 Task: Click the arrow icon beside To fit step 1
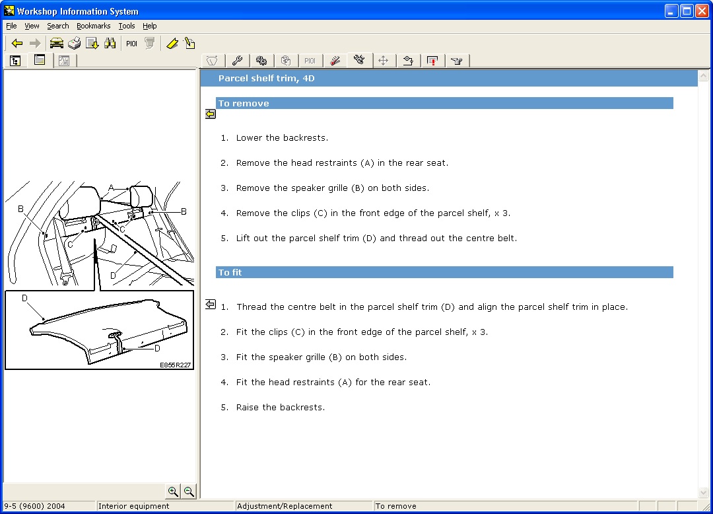(x=211, y=305)
